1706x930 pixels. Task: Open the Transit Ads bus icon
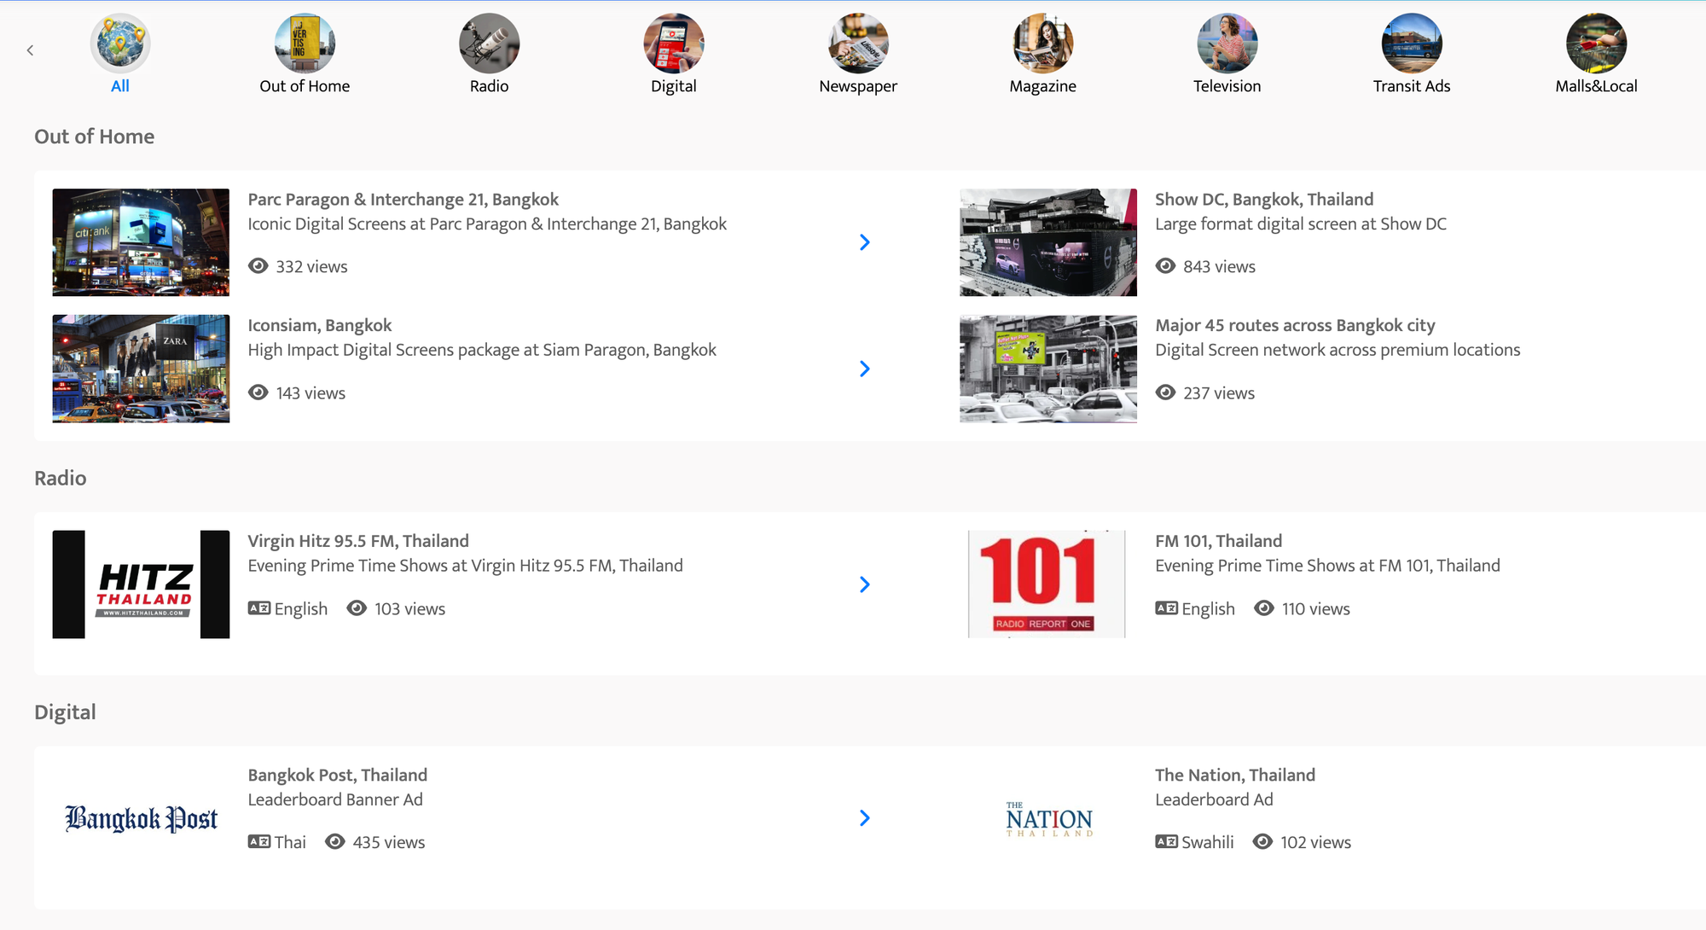tap(1412, 44)
